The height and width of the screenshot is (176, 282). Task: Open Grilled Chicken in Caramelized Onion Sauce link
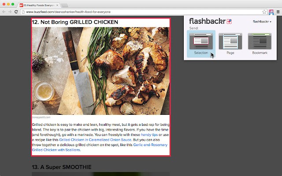pyautogui.click(x=95, y=140)
